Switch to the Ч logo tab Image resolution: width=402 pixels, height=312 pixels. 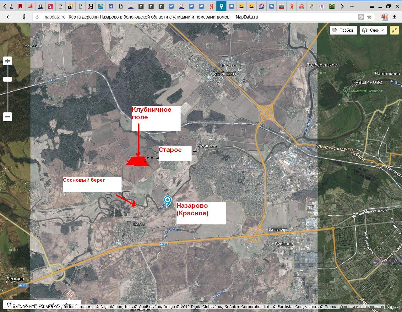[x=91, y=6]
